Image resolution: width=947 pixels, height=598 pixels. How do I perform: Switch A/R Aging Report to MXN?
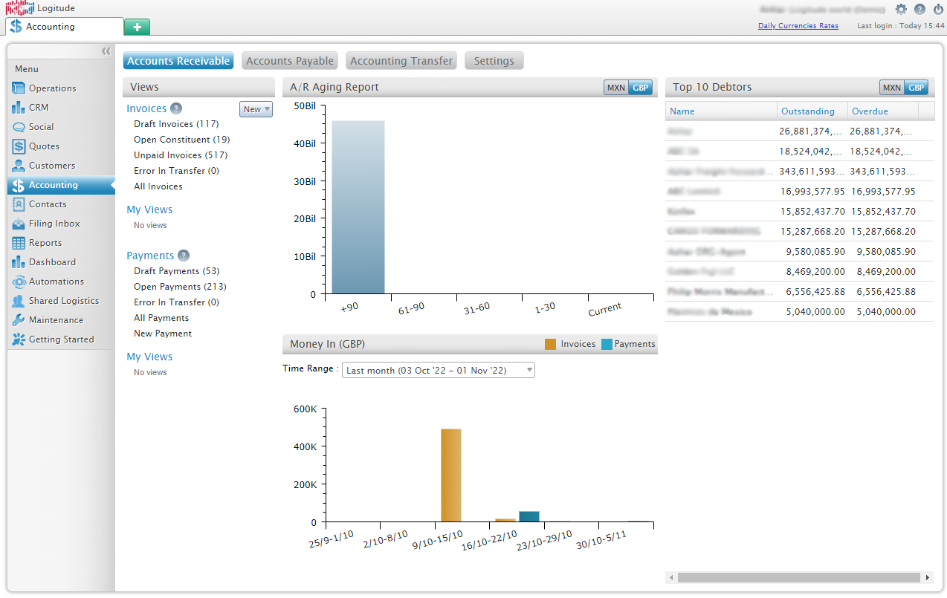(616, 88)
